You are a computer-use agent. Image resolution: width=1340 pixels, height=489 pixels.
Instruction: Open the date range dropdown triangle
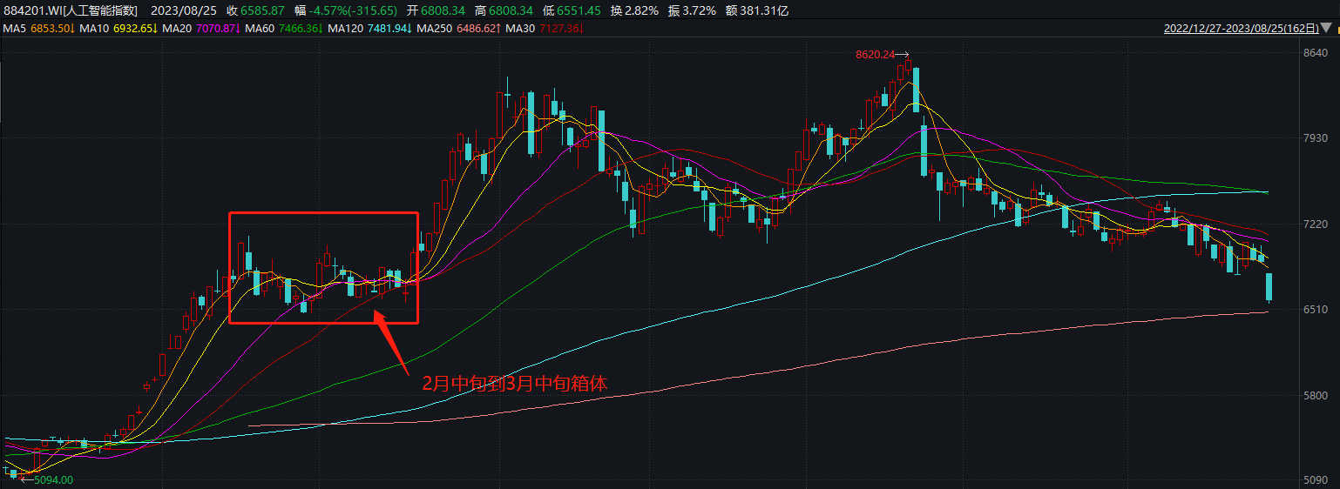[x=1326, y=29]
